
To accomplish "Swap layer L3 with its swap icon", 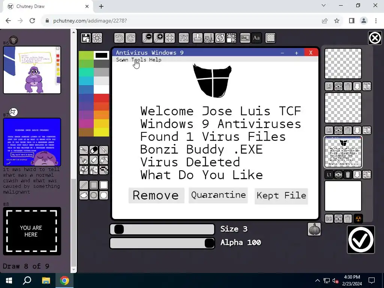I will (x=367, y=86).
